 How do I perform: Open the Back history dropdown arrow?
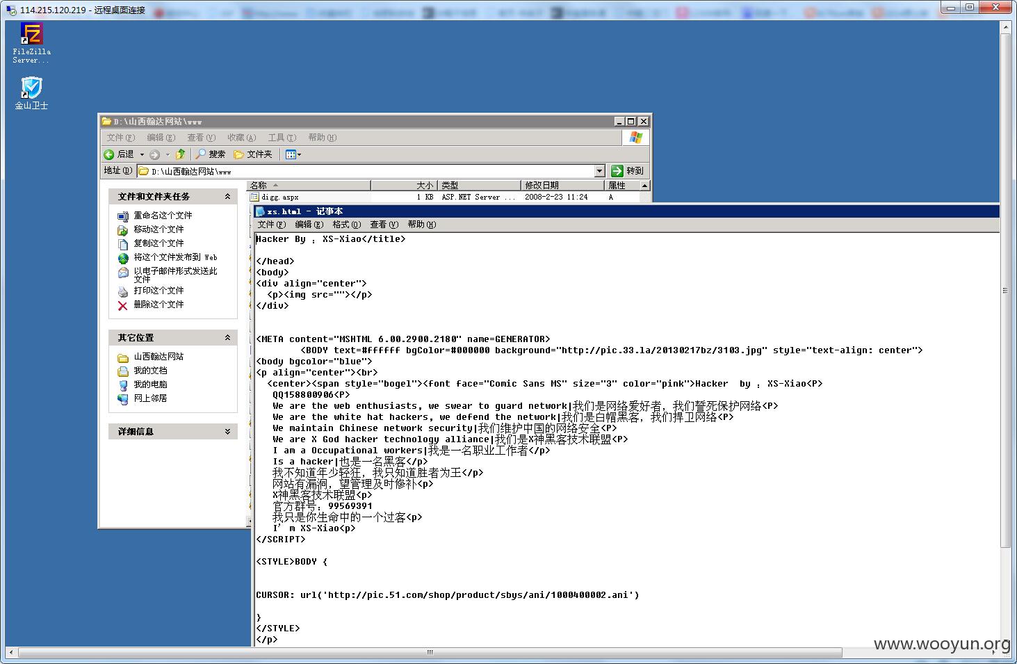pos(142,154)
